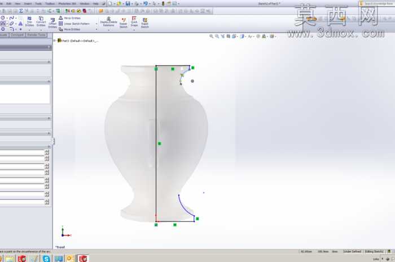Open the File Explorer taskbar icon

tap(10, 258)
